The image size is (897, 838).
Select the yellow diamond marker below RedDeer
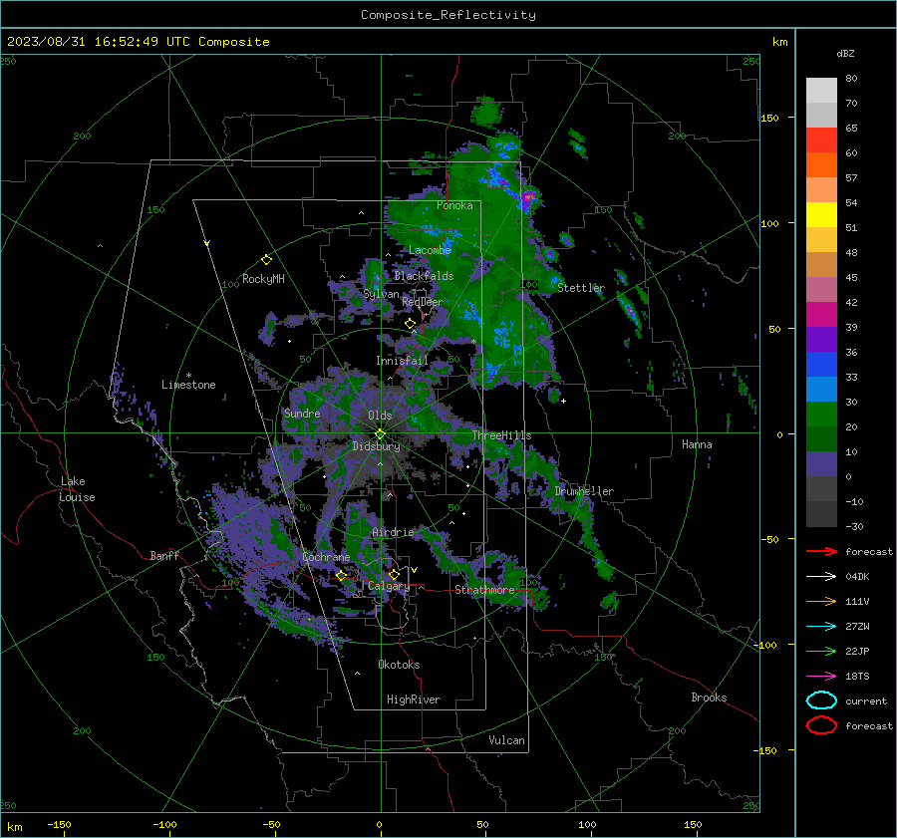pyautogui.click(x=410, y=324)
